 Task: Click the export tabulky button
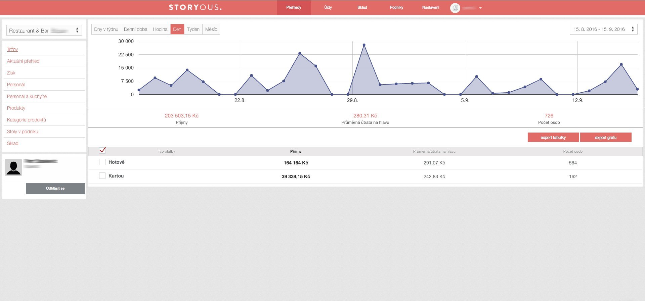pyautogui.click(x=553, y=137)
